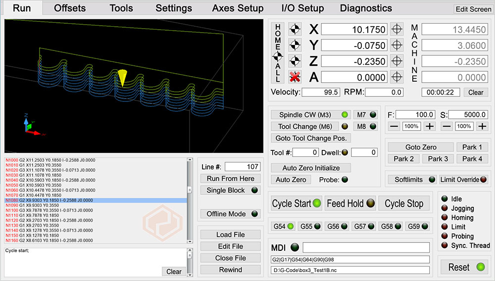Toggle the Softlimits setting

pos(412,180)
